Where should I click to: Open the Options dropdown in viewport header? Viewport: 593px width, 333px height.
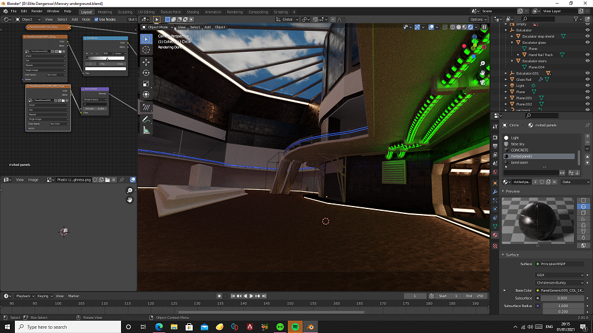(478, 19)
